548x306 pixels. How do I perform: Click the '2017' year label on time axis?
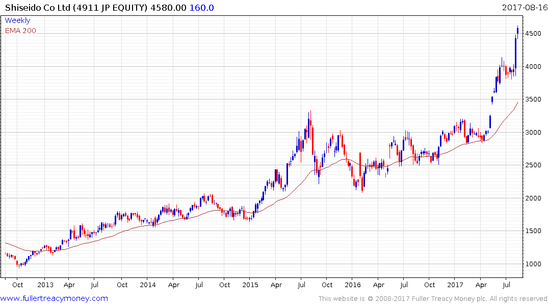pyautogui.click(x=455, y=285)
